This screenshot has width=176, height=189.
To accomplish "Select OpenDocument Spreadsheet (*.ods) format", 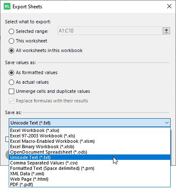I will pos(90,152).
